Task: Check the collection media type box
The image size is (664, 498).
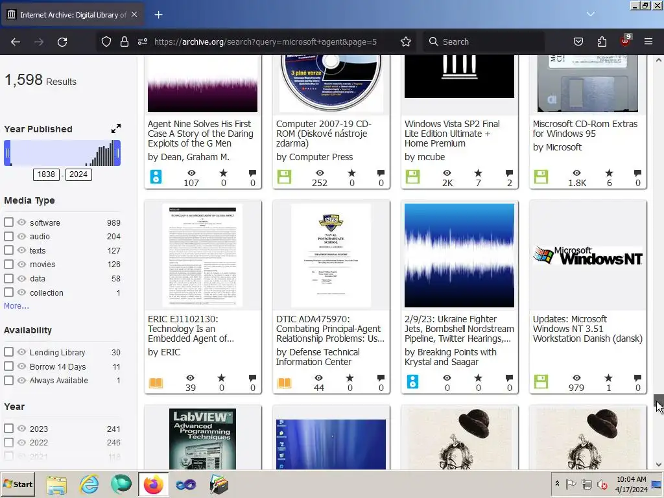Action: point(8,292)
